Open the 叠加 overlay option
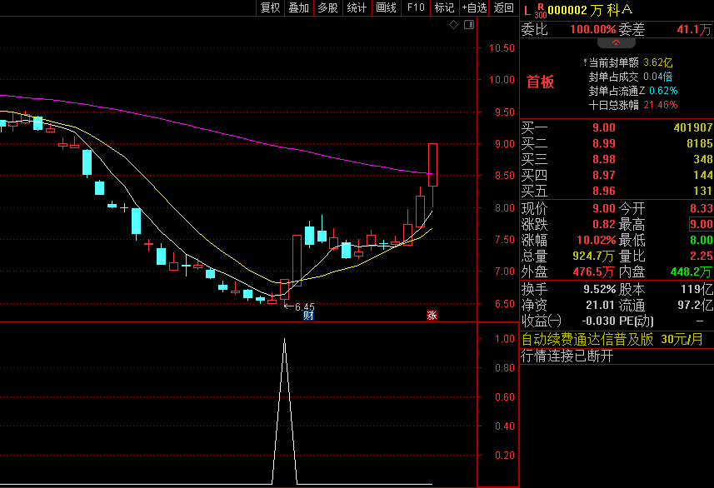The image size is (714, 488). point(299,7)
